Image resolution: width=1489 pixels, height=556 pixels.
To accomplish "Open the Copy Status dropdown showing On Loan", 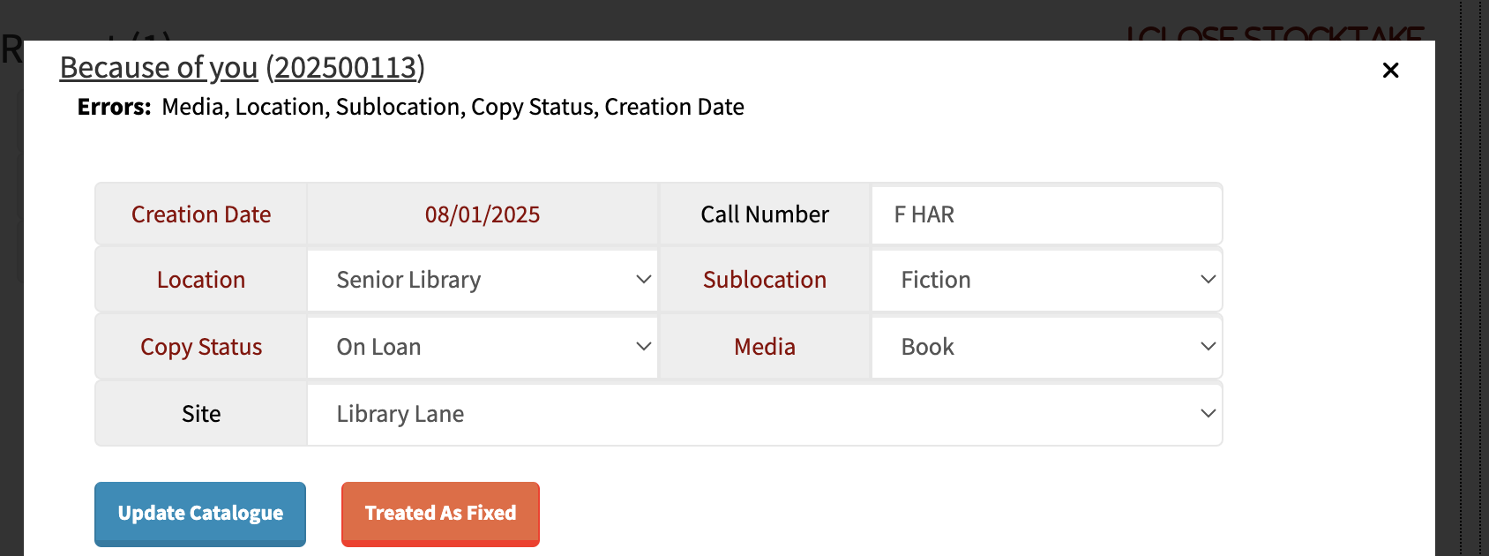I will [x=482, y=347].
